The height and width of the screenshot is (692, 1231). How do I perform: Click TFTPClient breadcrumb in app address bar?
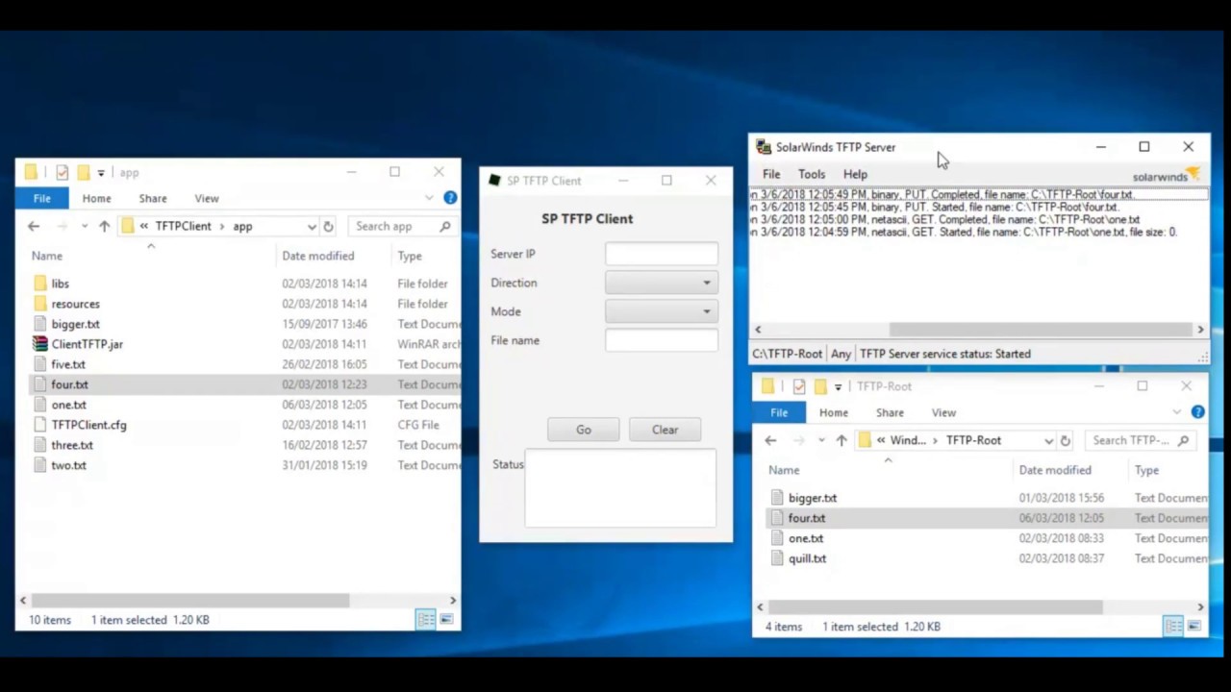(x=183, y=227)
